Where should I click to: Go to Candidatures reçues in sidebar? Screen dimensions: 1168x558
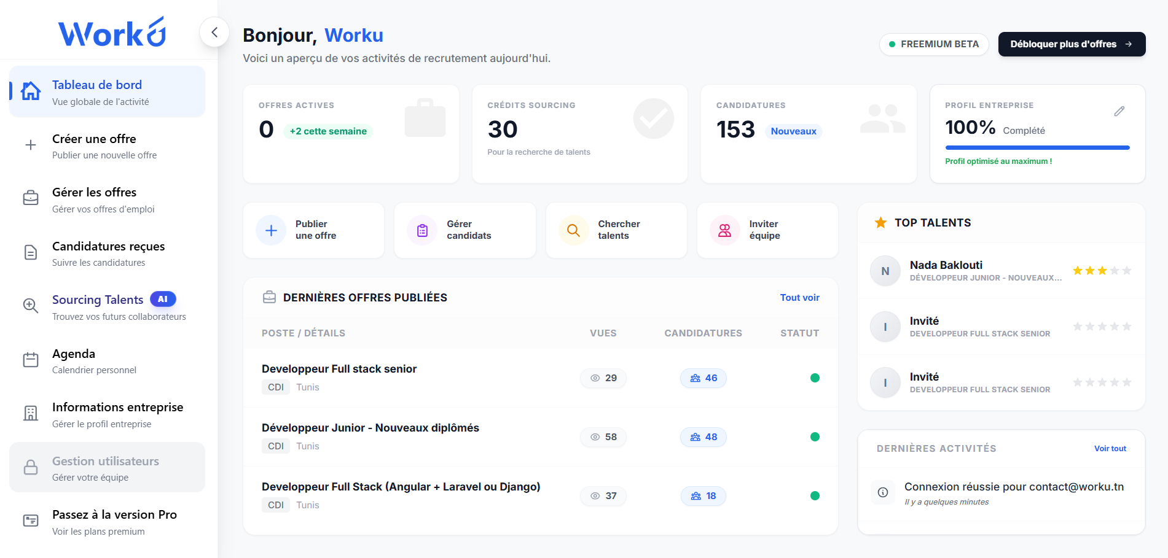click(108, 254)
